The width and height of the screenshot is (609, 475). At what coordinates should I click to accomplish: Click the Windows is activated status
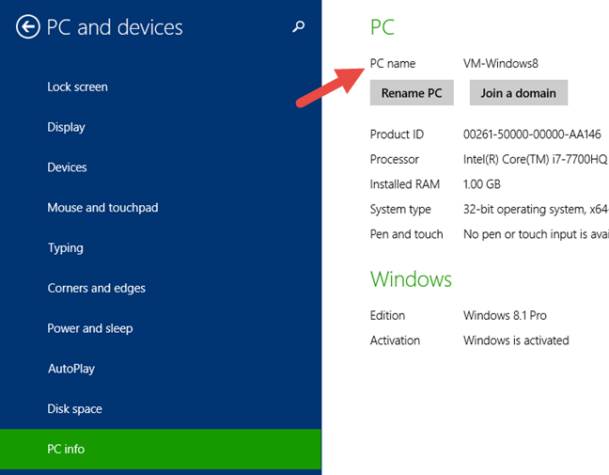coord(516,340)
